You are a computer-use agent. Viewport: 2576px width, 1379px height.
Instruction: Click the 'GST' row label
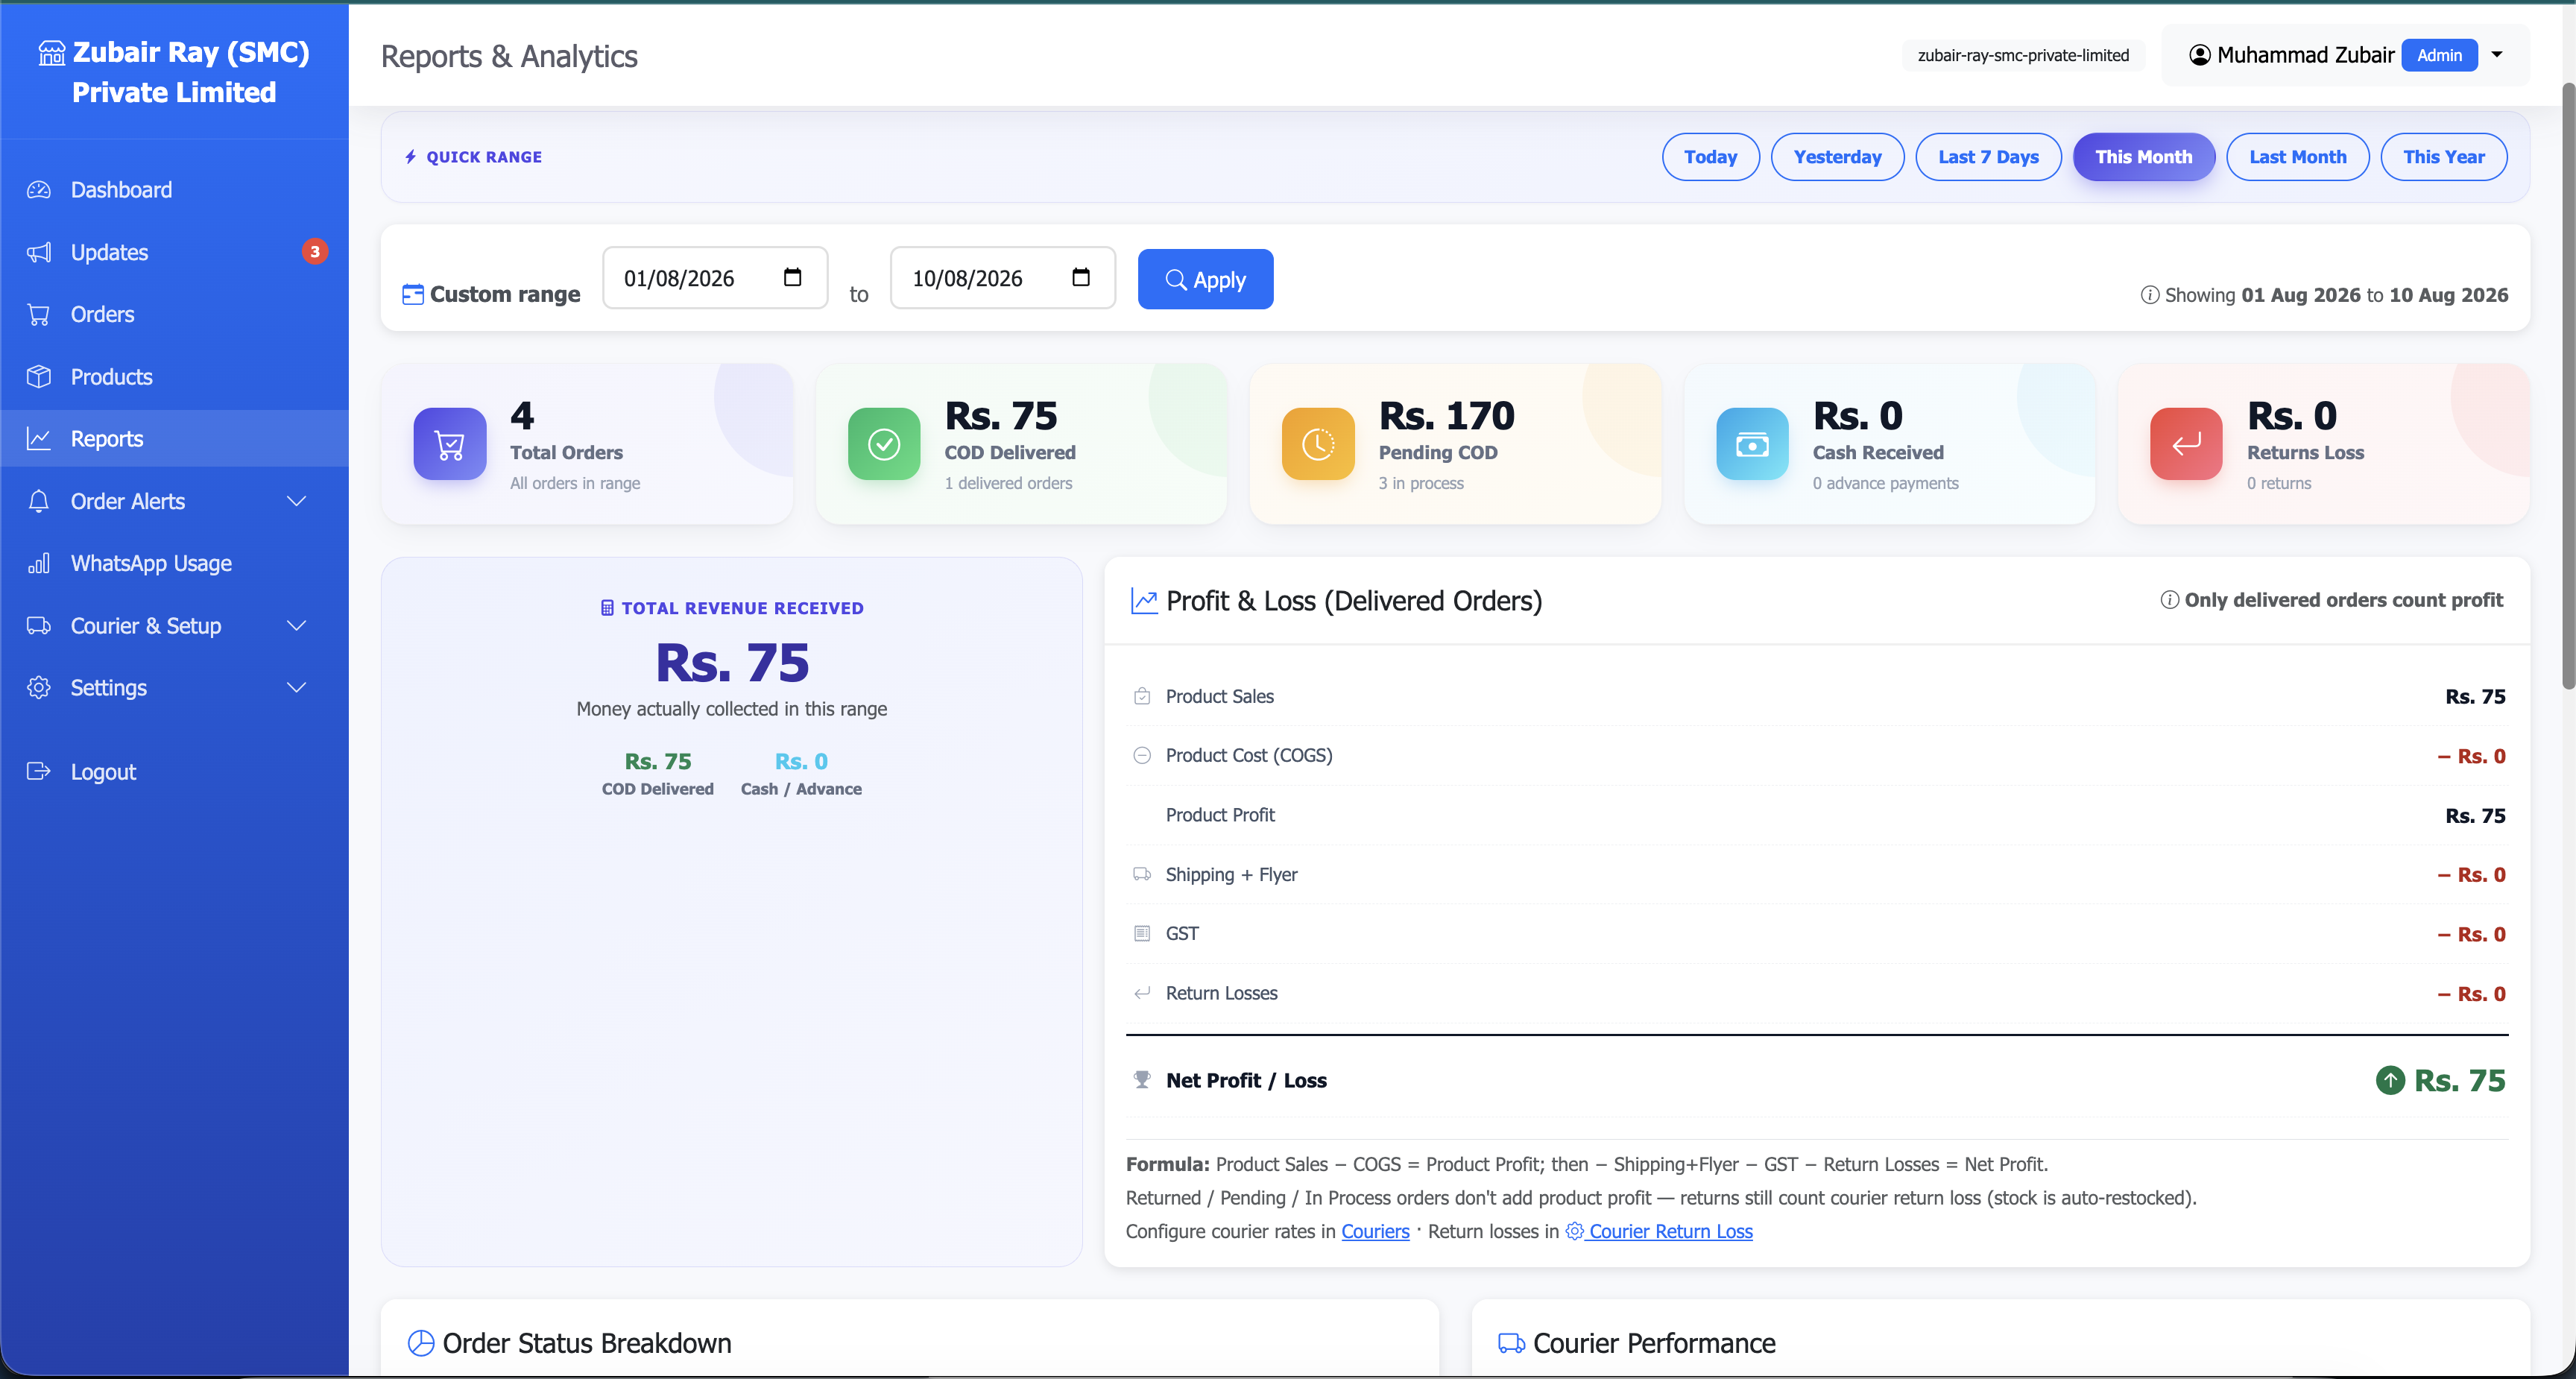1182,934
